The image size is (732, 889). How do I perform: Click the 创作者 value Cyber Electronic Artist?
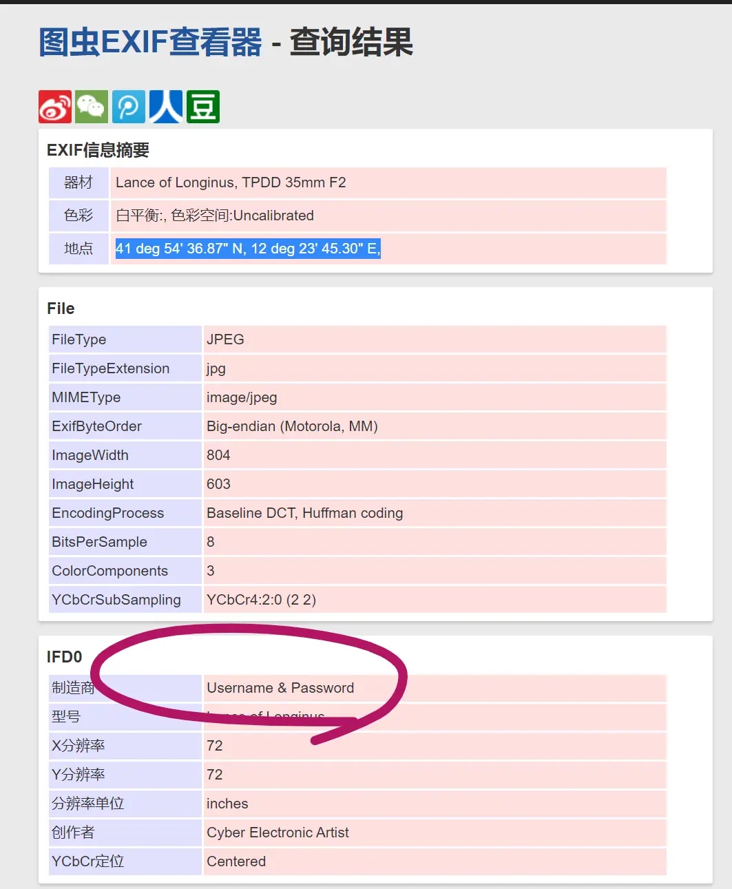[278, 833]
